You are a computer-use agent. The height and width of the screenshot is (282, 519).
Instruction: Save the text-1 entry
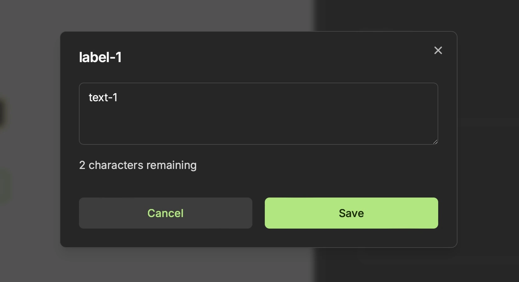[351, 213]
